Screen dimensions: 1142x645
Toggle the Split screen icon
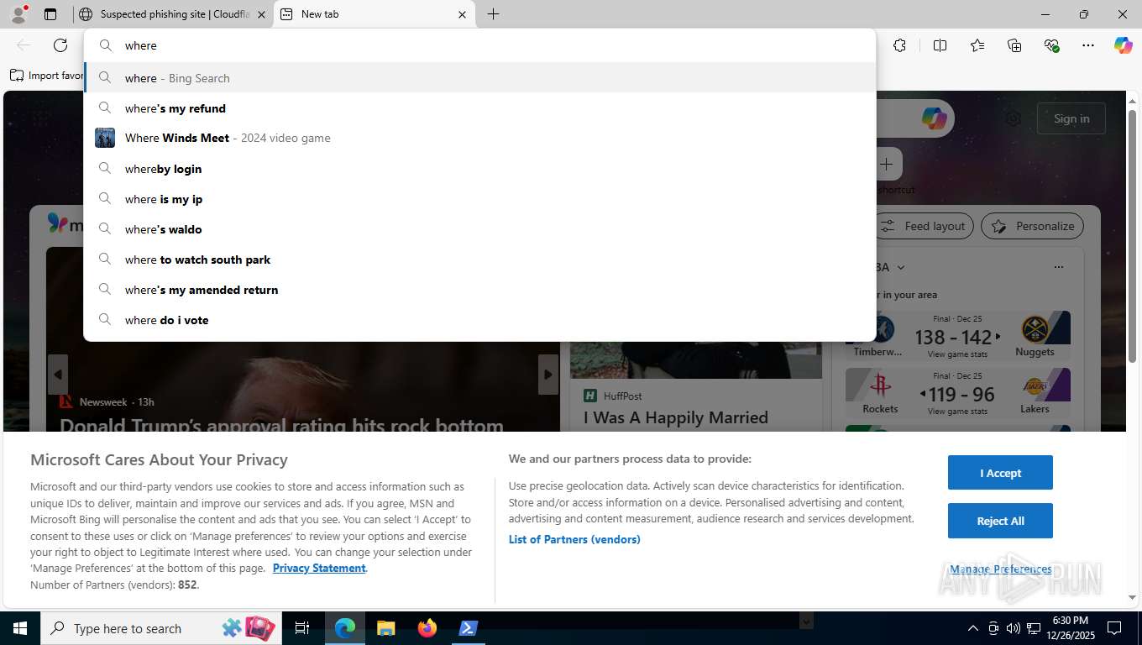pyautogui.click(x=940, y=45)
